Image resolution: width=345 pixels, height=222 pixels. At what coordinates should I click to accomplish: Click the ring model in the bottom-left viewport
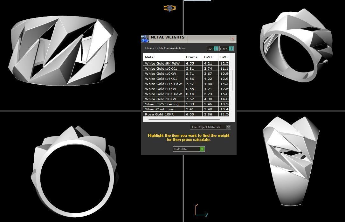tap(75, 171)
